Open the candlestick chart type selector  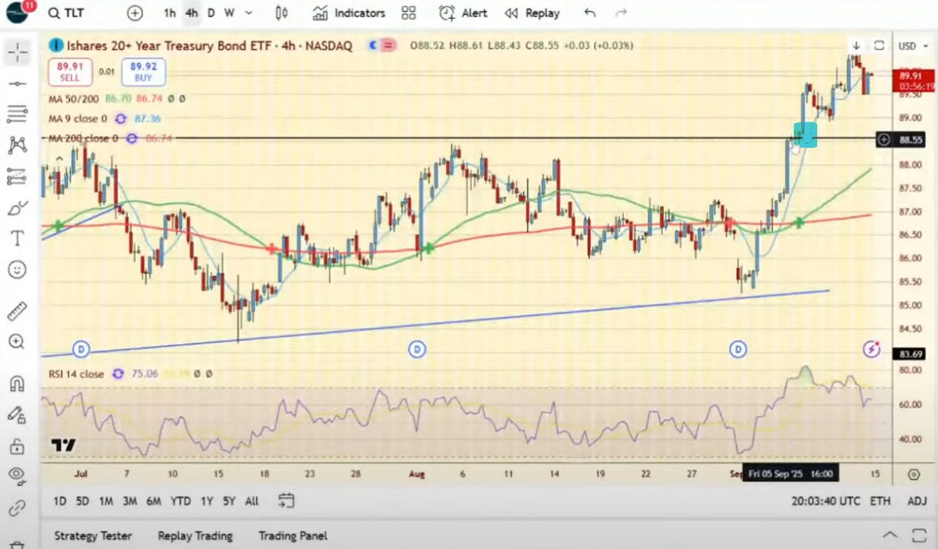[x=281, y=14]
